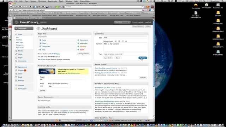Expand the Help panel tab
Image resolution: width=226 pixels, height=127 pixels.
(148, 26)
